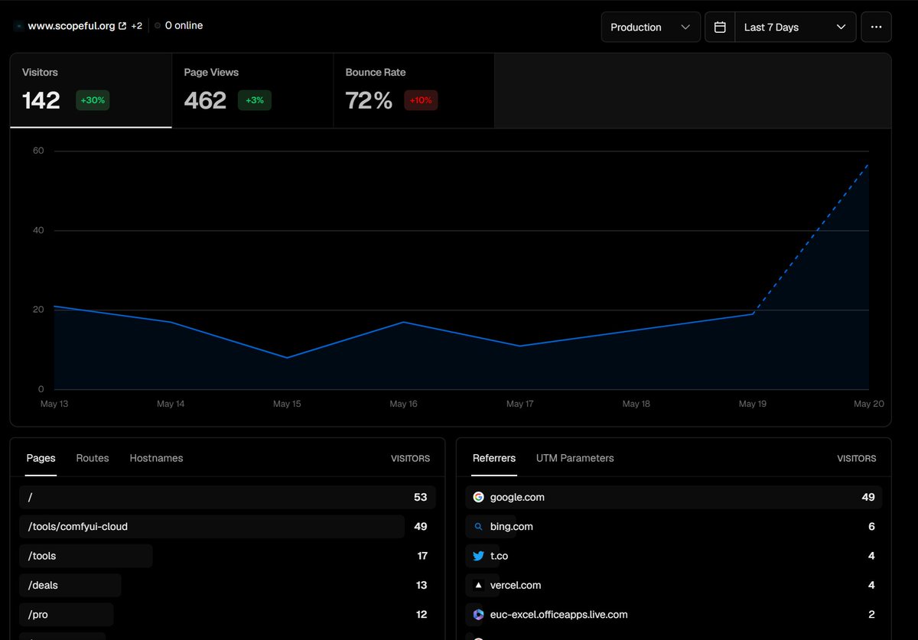Click the May 13 date on the chart axis
Screen dimensions: 918x640
coord(54,404)
